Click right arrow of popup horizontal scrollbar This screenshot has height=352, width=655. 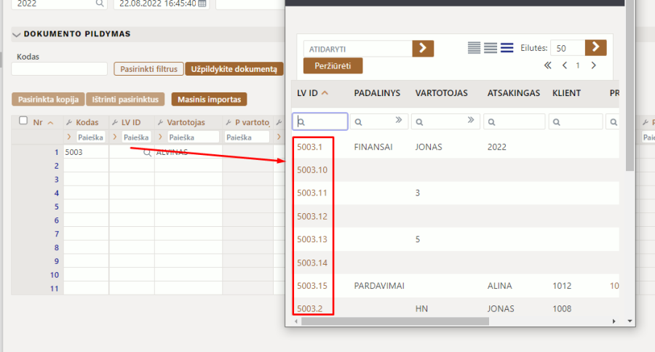click(614, 321)
